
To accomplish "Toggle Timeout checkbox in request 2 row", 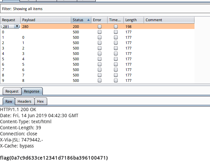I will (x=116, y=43).
